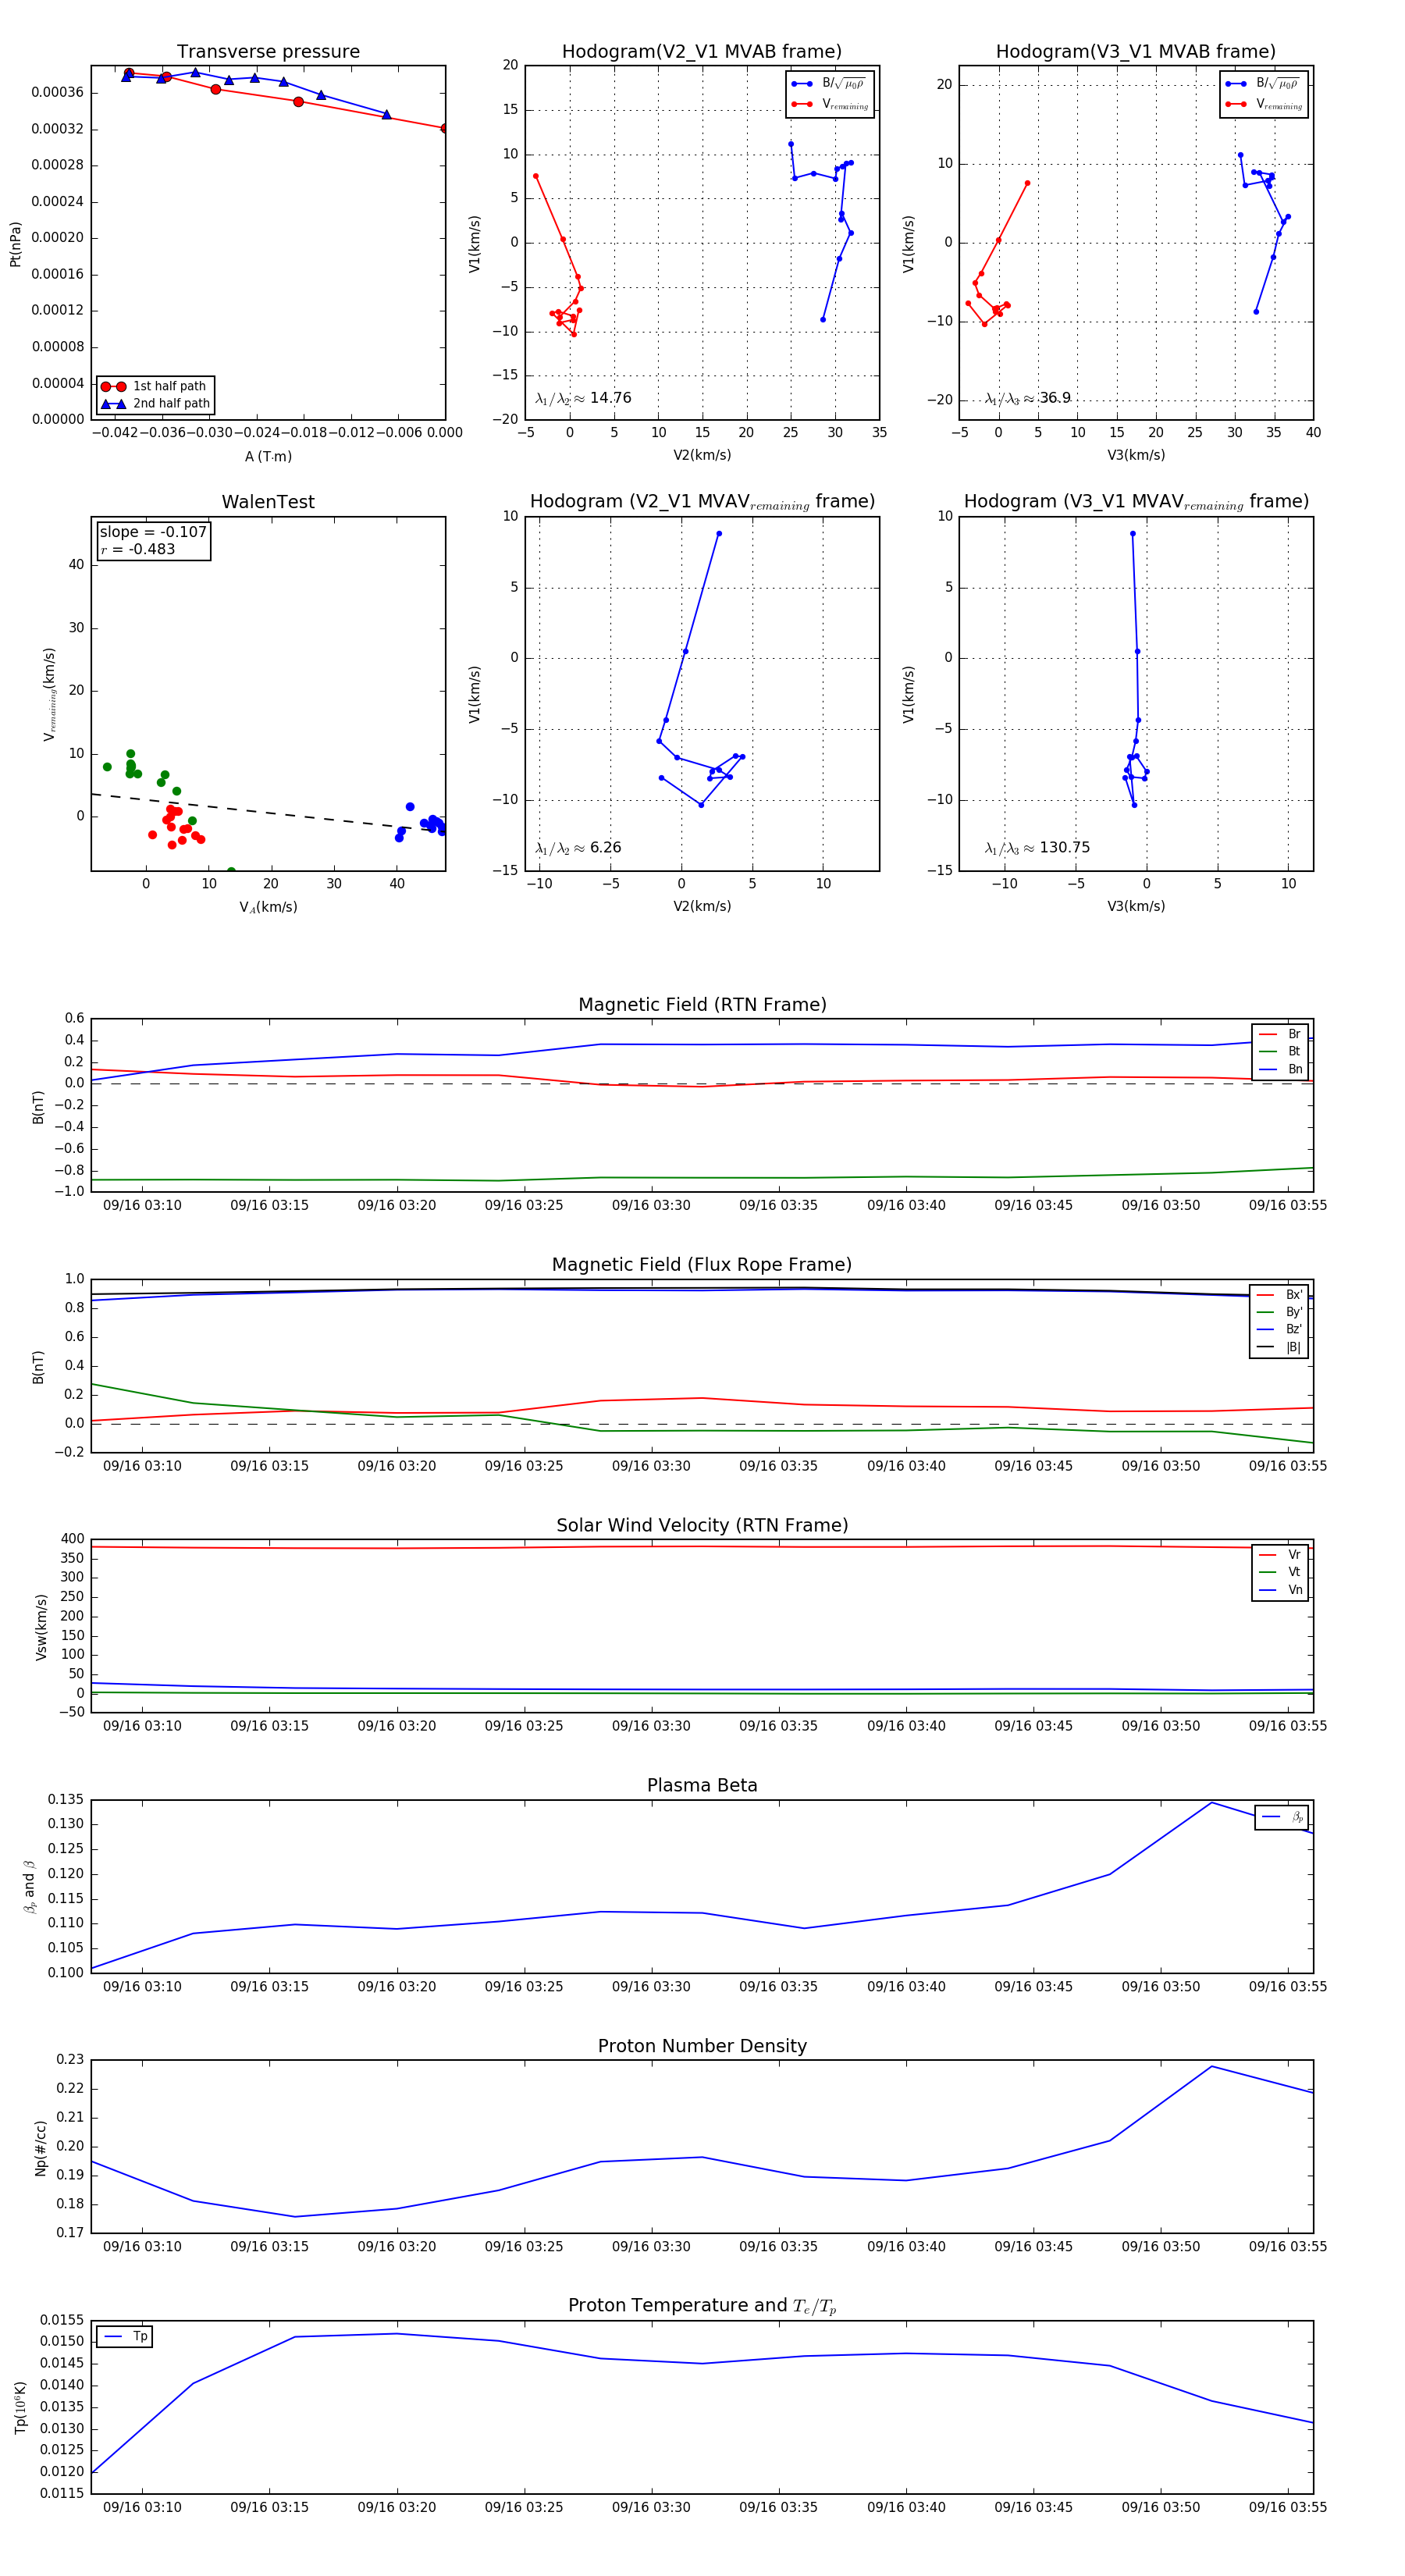Click the βp legend in Plasma Beta plot

1282,1817
